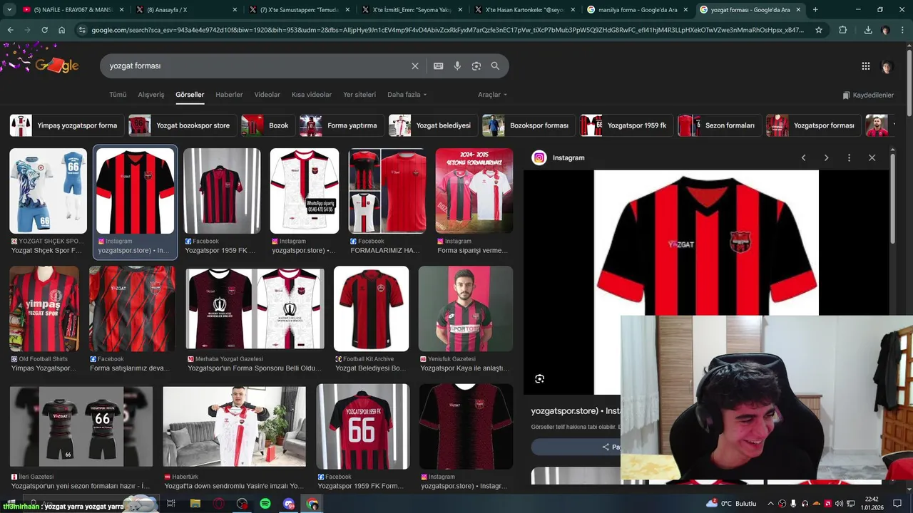Switch to the Haberler tab
Screen dimensions: 913x513
(229, 95)
